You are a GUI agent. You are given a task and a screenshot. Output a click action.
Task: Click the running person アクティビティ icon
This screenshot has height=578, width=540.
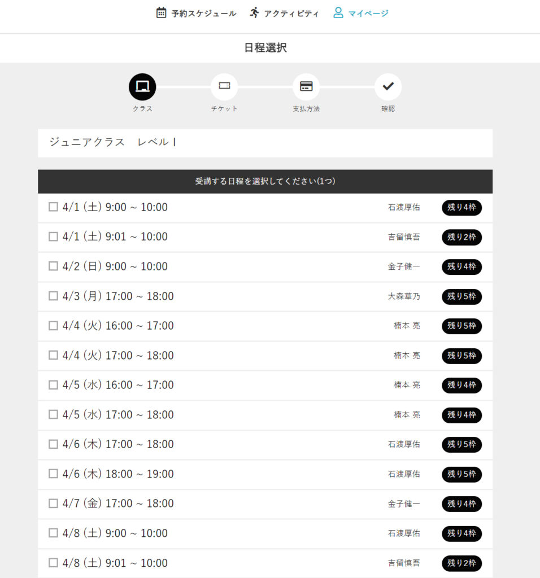coord(254,13)
